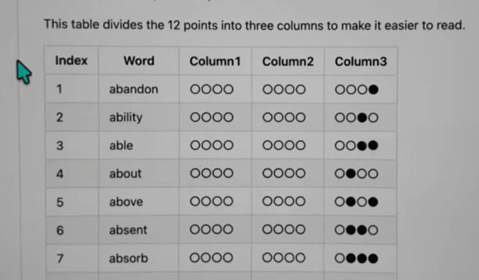Click the sentence above the table
This screenshot has width=479, height=280.
[x=255, y=25]
